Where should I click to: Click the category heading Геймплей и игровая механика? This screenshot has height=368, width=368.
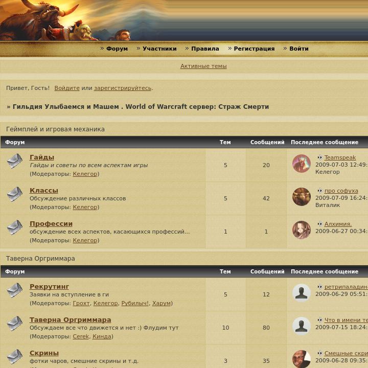click(55, 129)
